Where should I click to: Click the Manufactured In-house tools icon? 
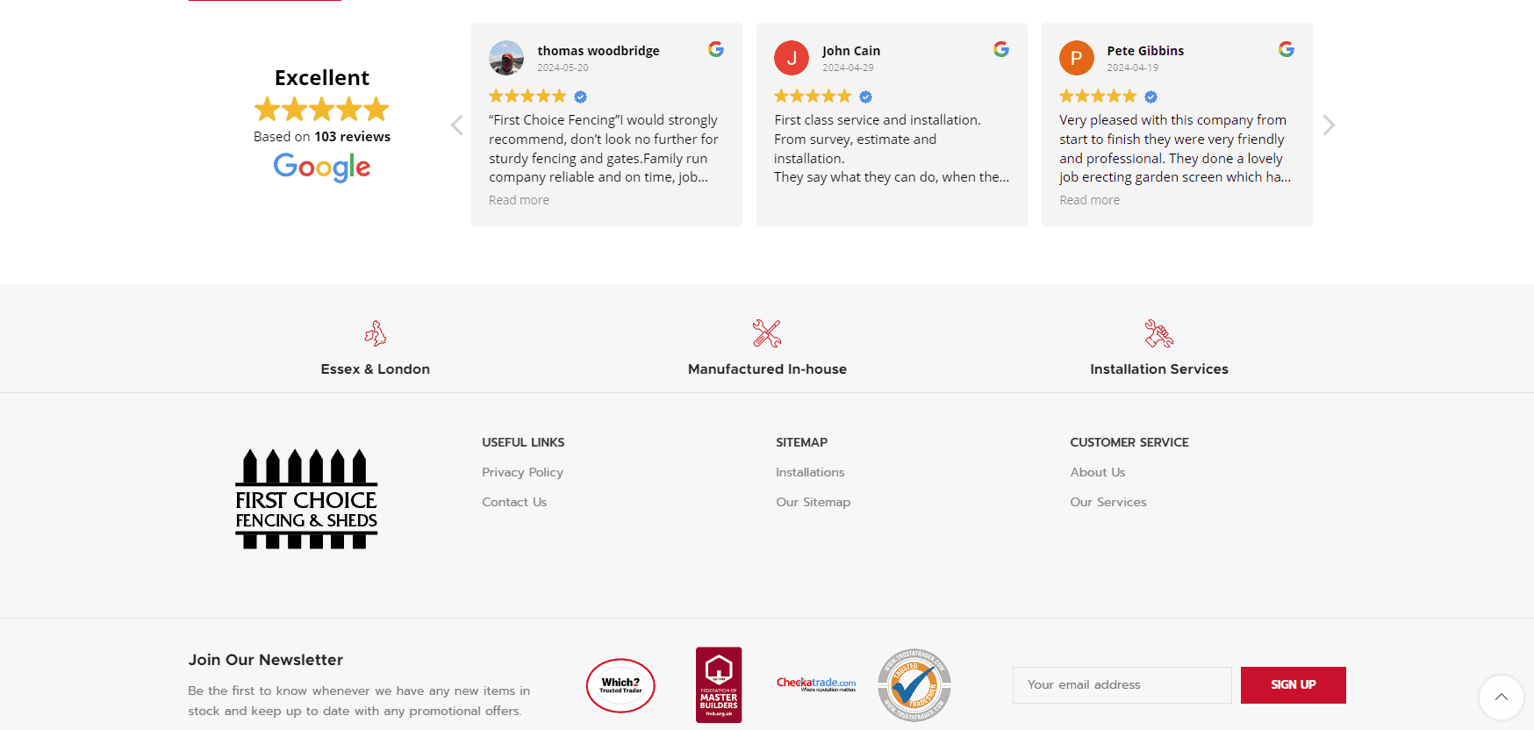pos(767,333)
